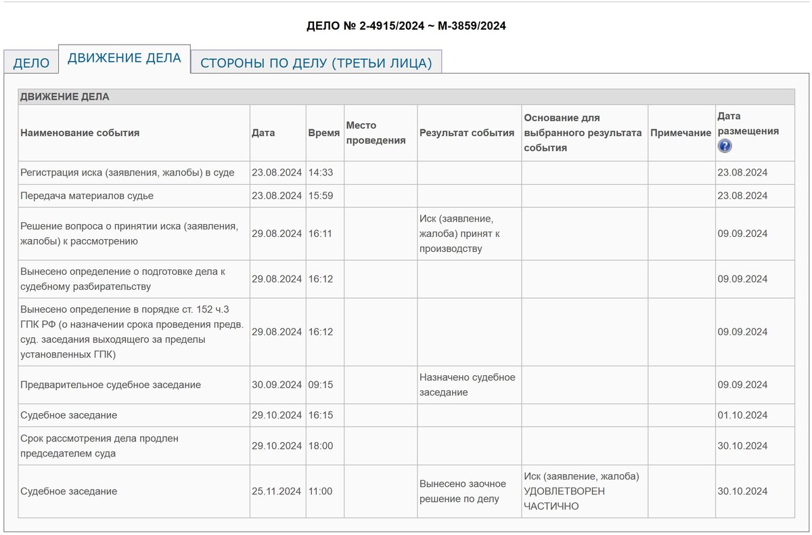The image size is (812, 535).
Task: Click the time 15:59 cell
Action: pos(325,196)
